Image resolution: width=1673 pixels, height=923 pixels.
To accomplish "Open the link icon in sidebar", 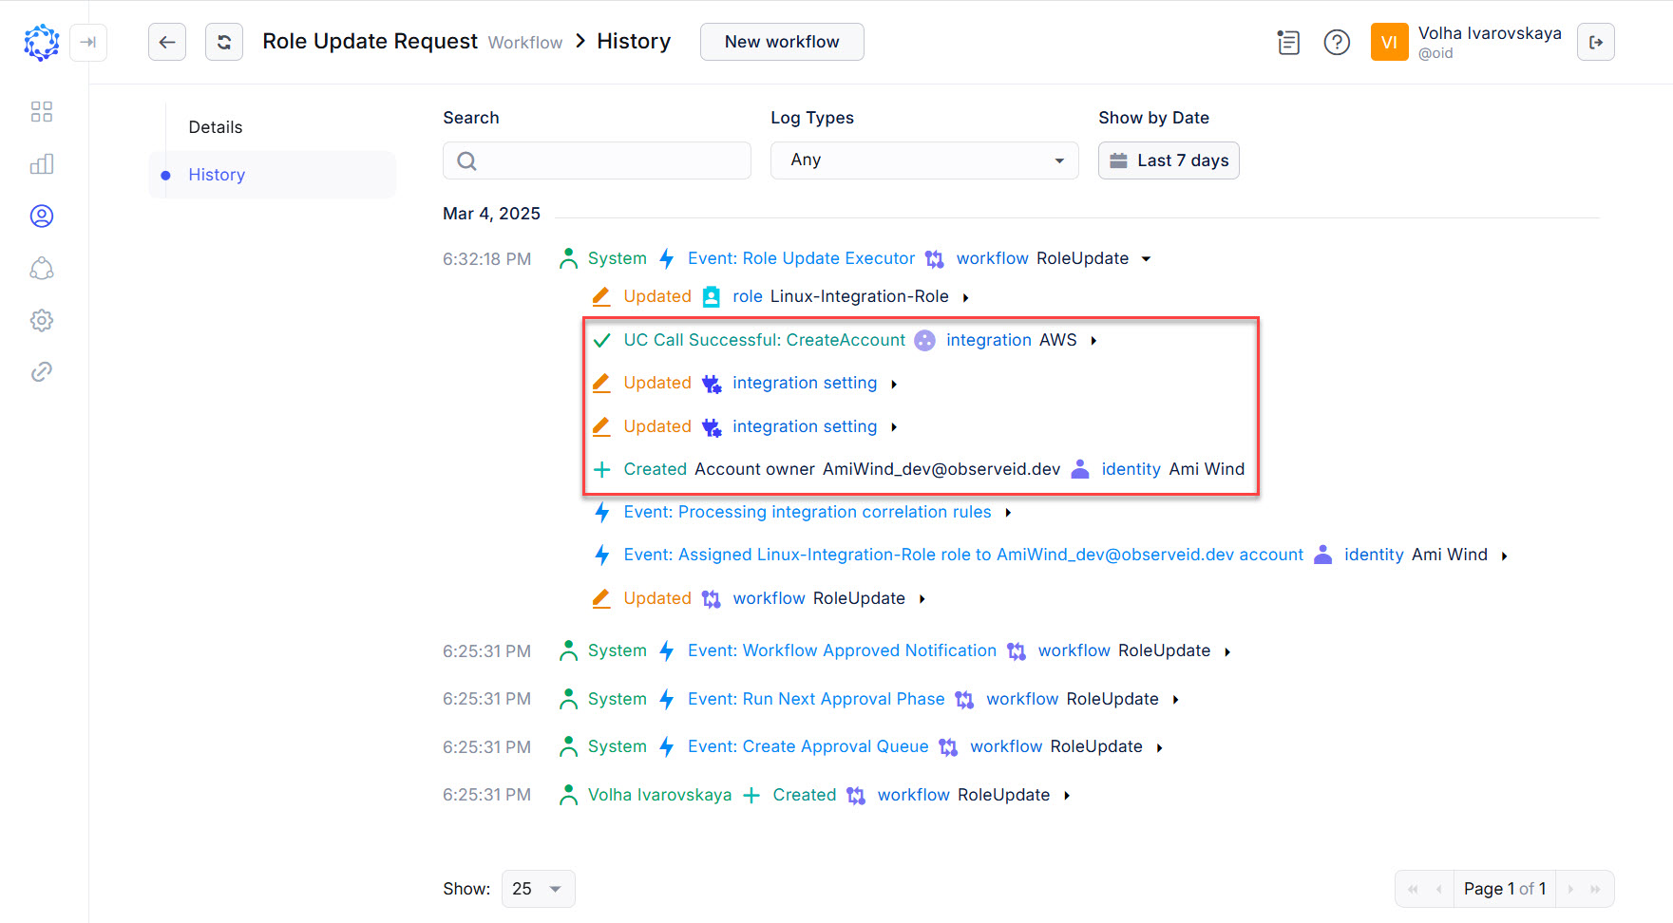I will tap(42, 372).
